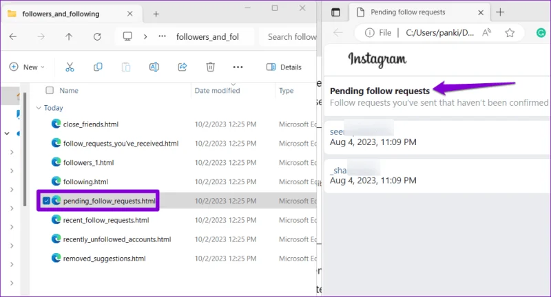The image size is (551, 297).
Task: Click the Read aloud icon in Edge
Action: point(487,32)
